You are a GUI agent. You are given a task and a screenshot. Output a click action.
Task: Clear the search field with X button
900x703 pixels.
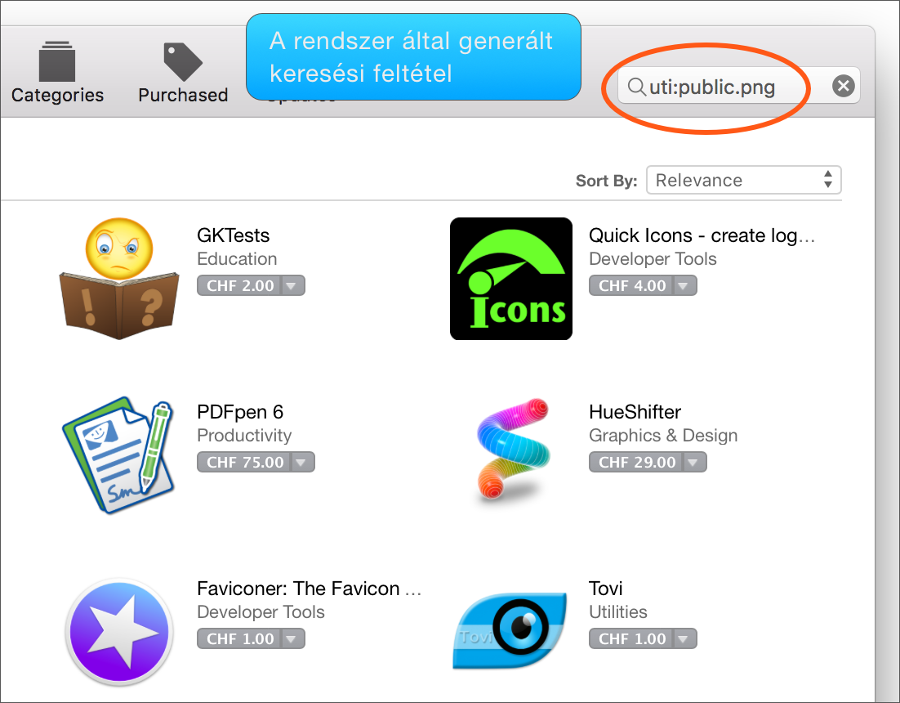click(843, 86)
